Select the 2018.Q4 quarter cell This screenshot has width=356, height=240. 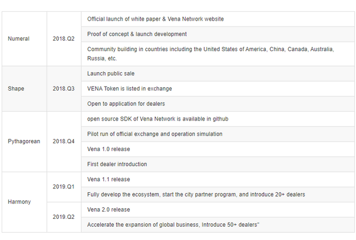(63, 141)
